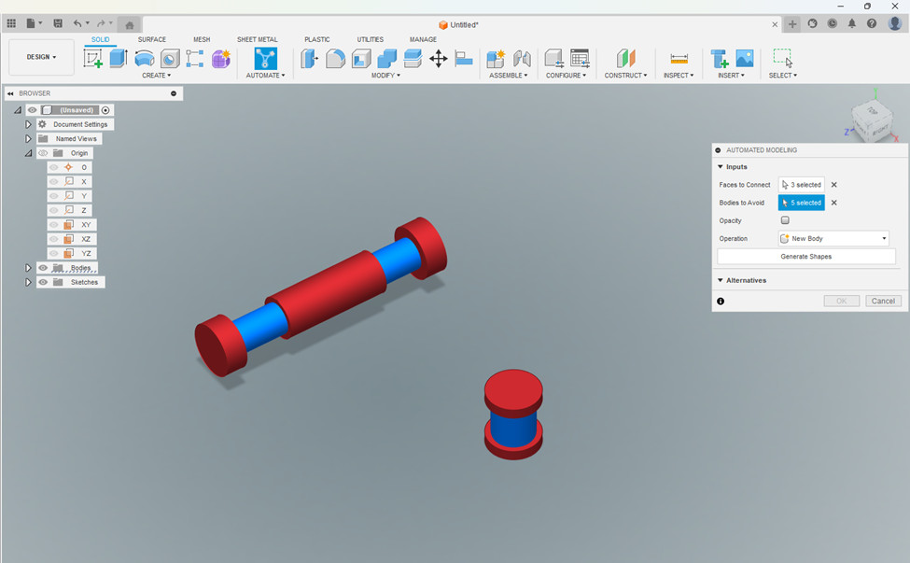Open the data panel grid icon
Screen dimensions: 910x563
coord(11,23)
